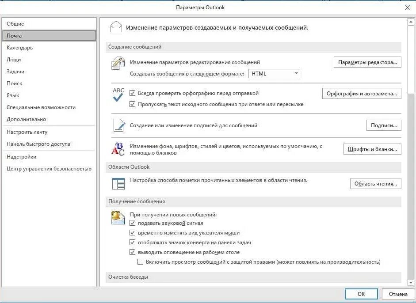The height and width of the screenshot is (303, 416).
Task: Switch to the Календарь category
Action: point(49,48)
